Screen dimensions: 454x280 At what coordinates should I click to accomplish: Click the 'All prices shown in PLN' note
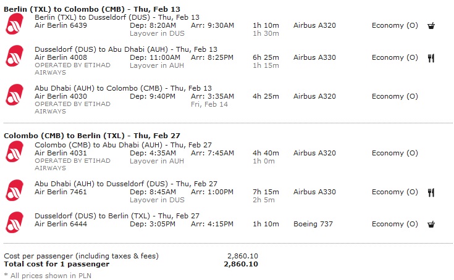(x=48, y=276)
